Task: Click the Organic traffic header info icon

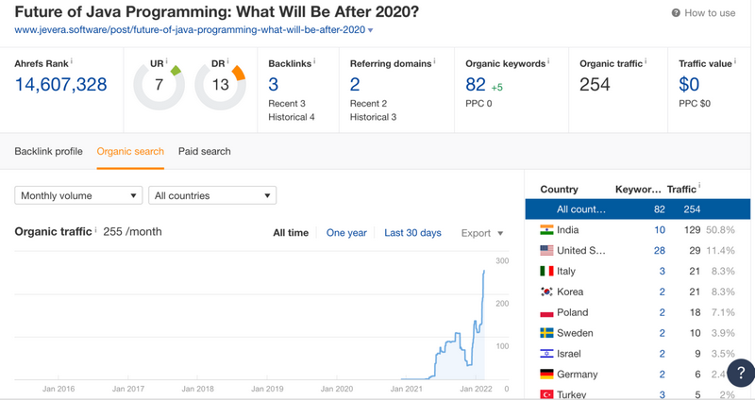Action: 646,60
